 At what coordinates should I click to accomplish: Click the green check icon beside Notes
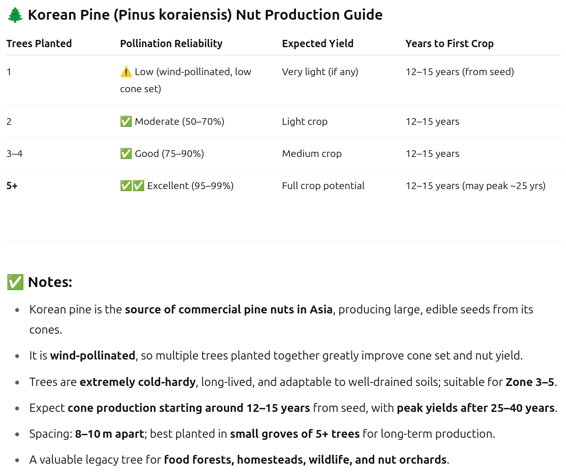(15, 282)
